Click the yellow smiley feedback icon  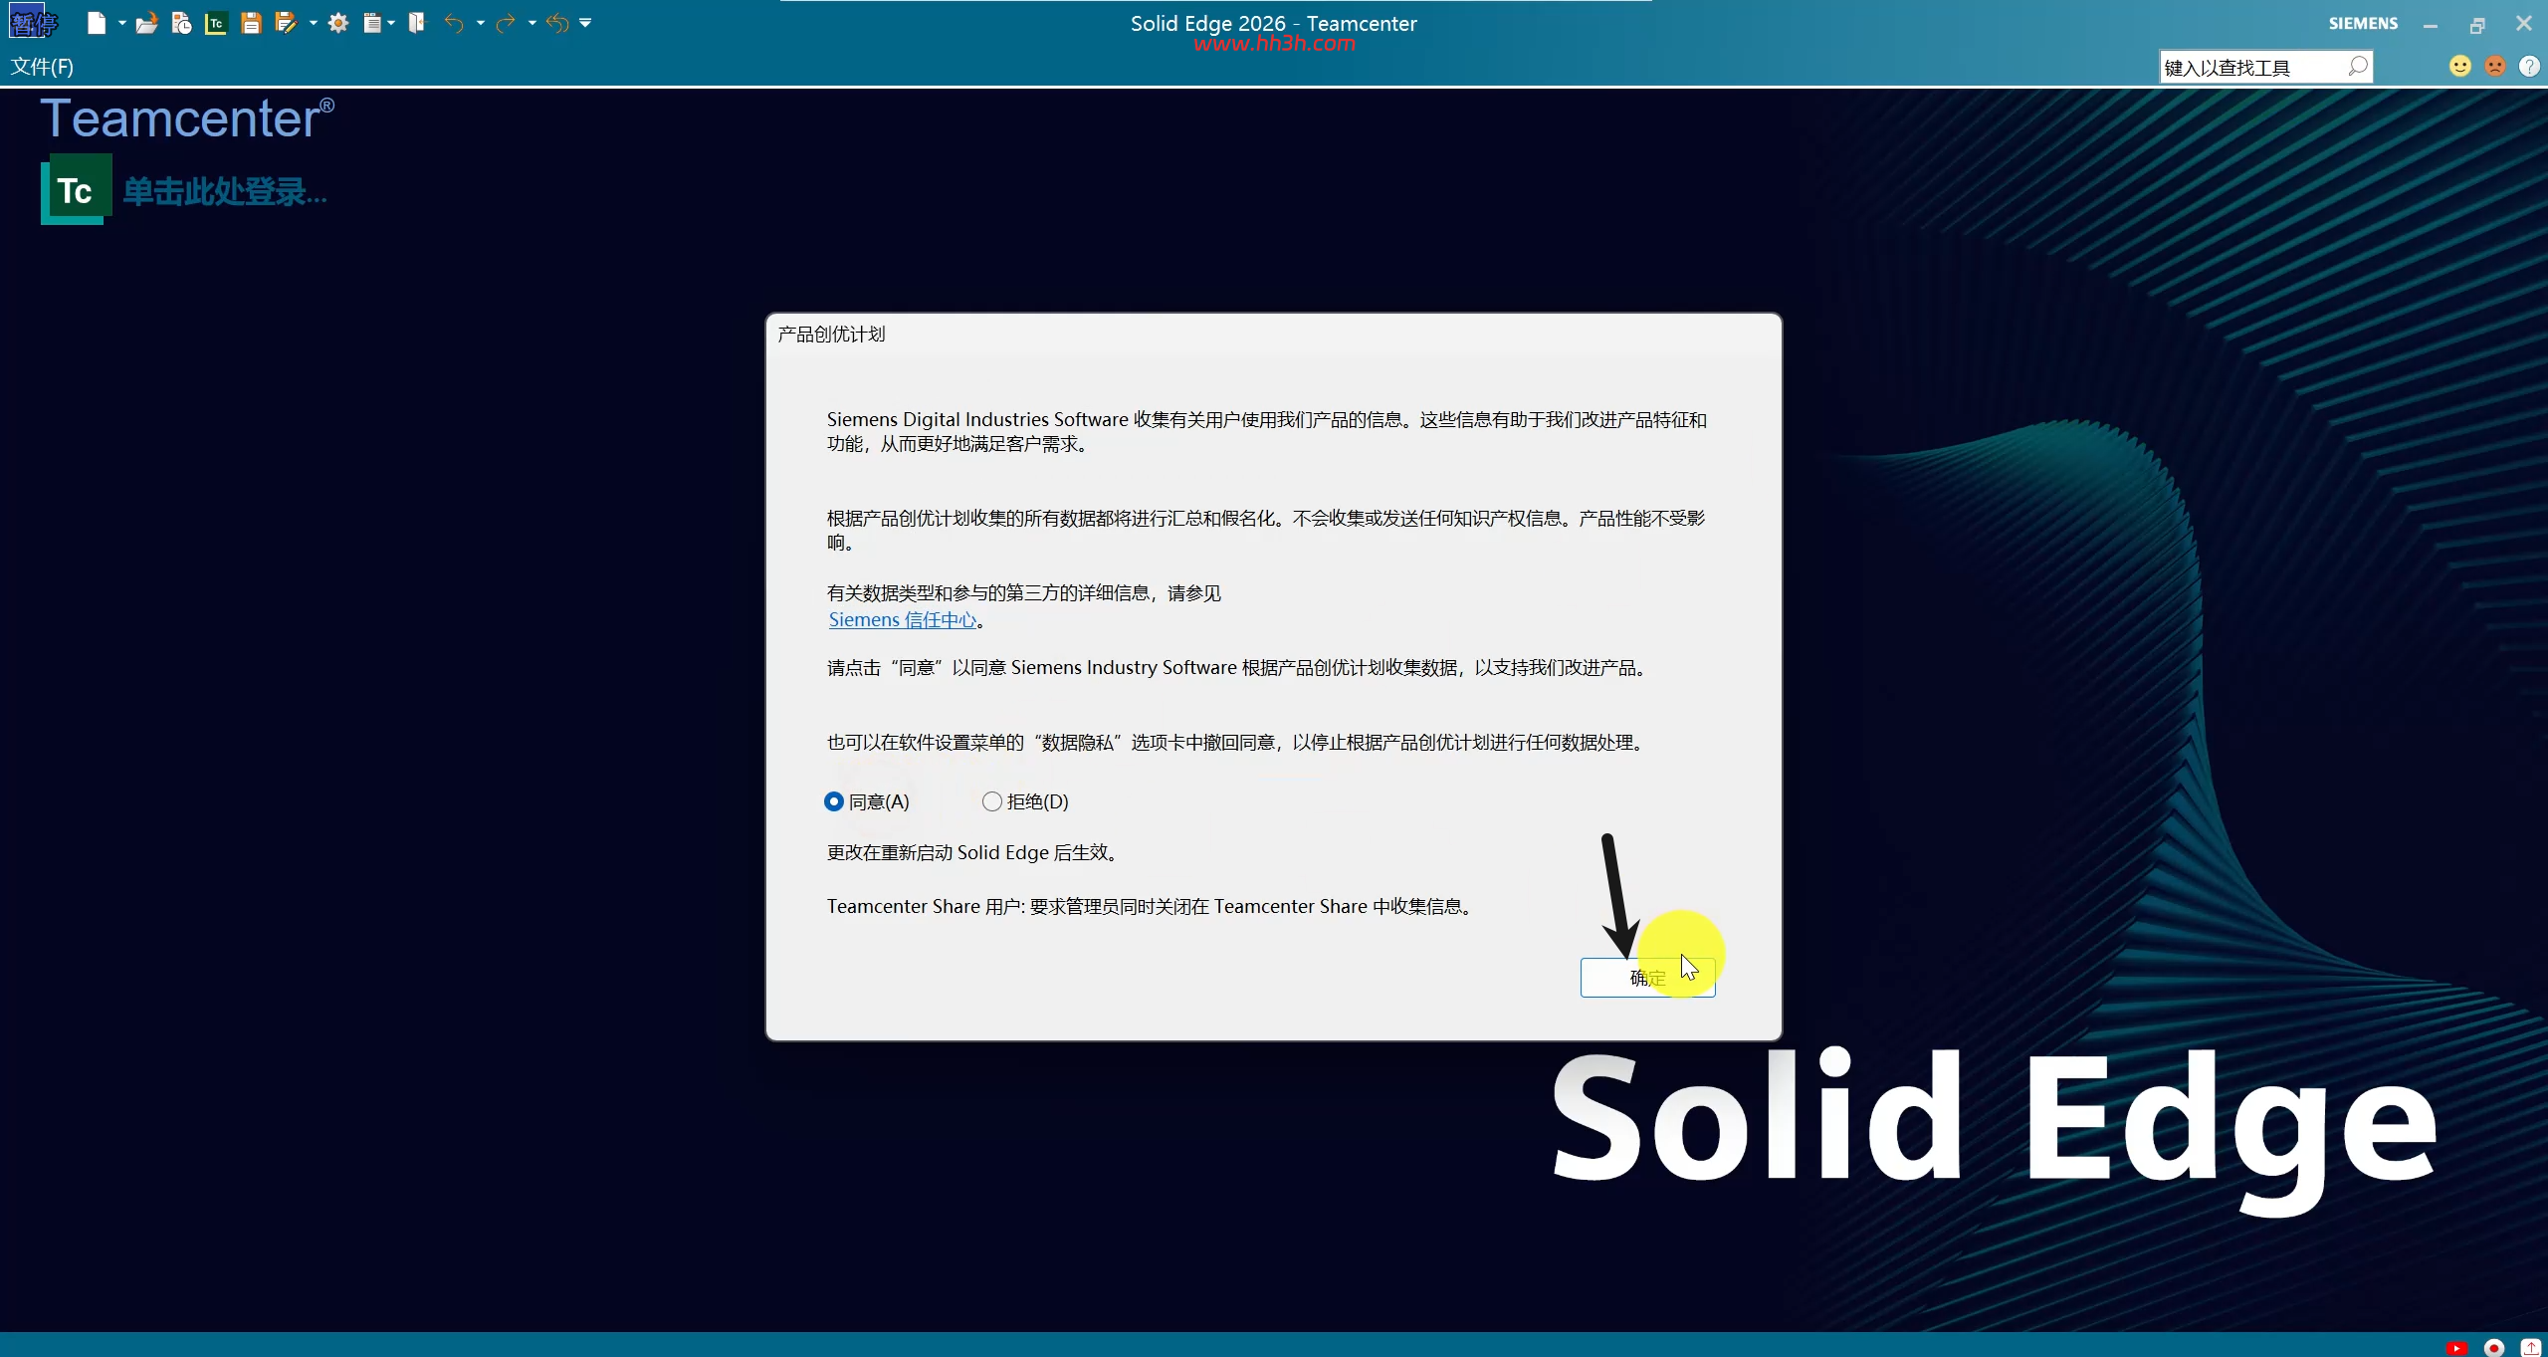2460,66
